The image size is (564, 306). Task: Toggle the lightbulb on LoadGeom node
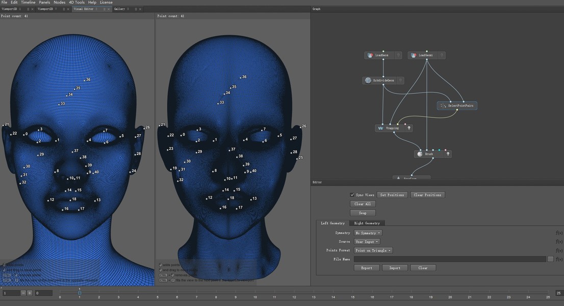pyautogui.click(x=398, y=56)
